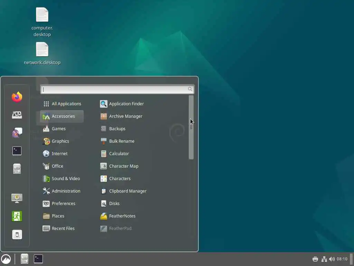Open the network tray icon
This screenshot has height=266, width=354.
point(324,259)
